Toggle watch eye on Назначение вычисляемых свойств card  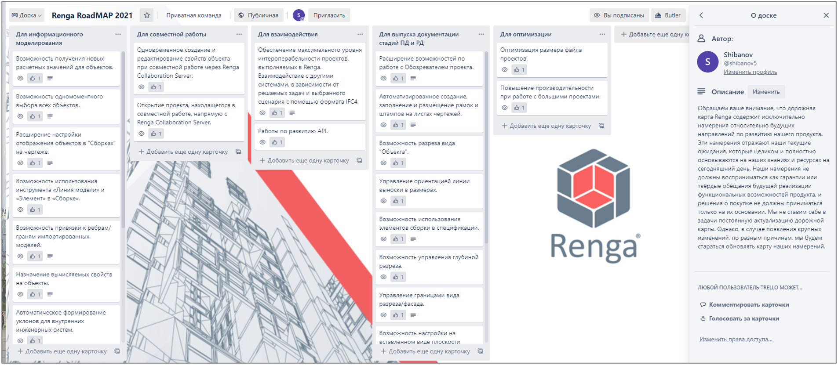coord(20,294)
